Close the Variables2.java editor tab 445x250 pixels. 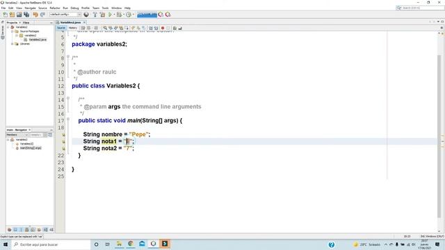coord(84,22)
